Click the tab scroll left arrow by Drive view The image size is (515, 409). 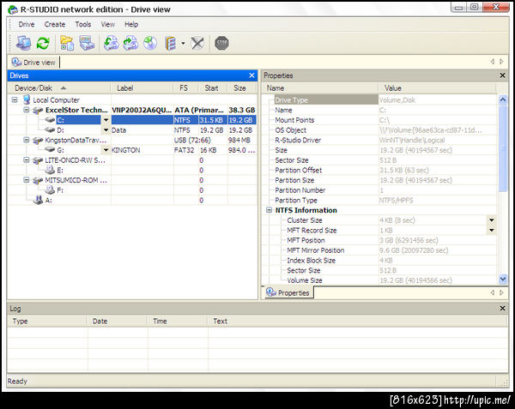click(492, 62)
